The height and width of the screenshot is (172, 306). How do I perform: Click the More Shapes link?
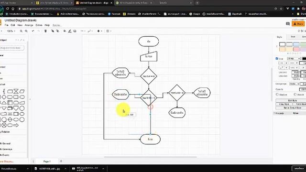pos(6,161)
